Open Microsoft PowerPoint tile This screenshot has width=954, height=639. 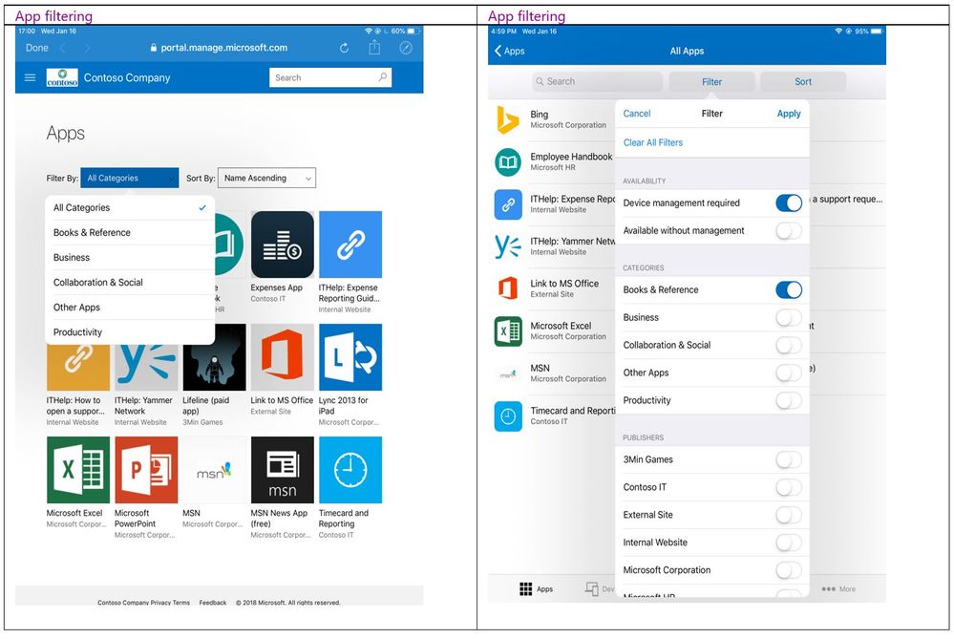point(146,470)
